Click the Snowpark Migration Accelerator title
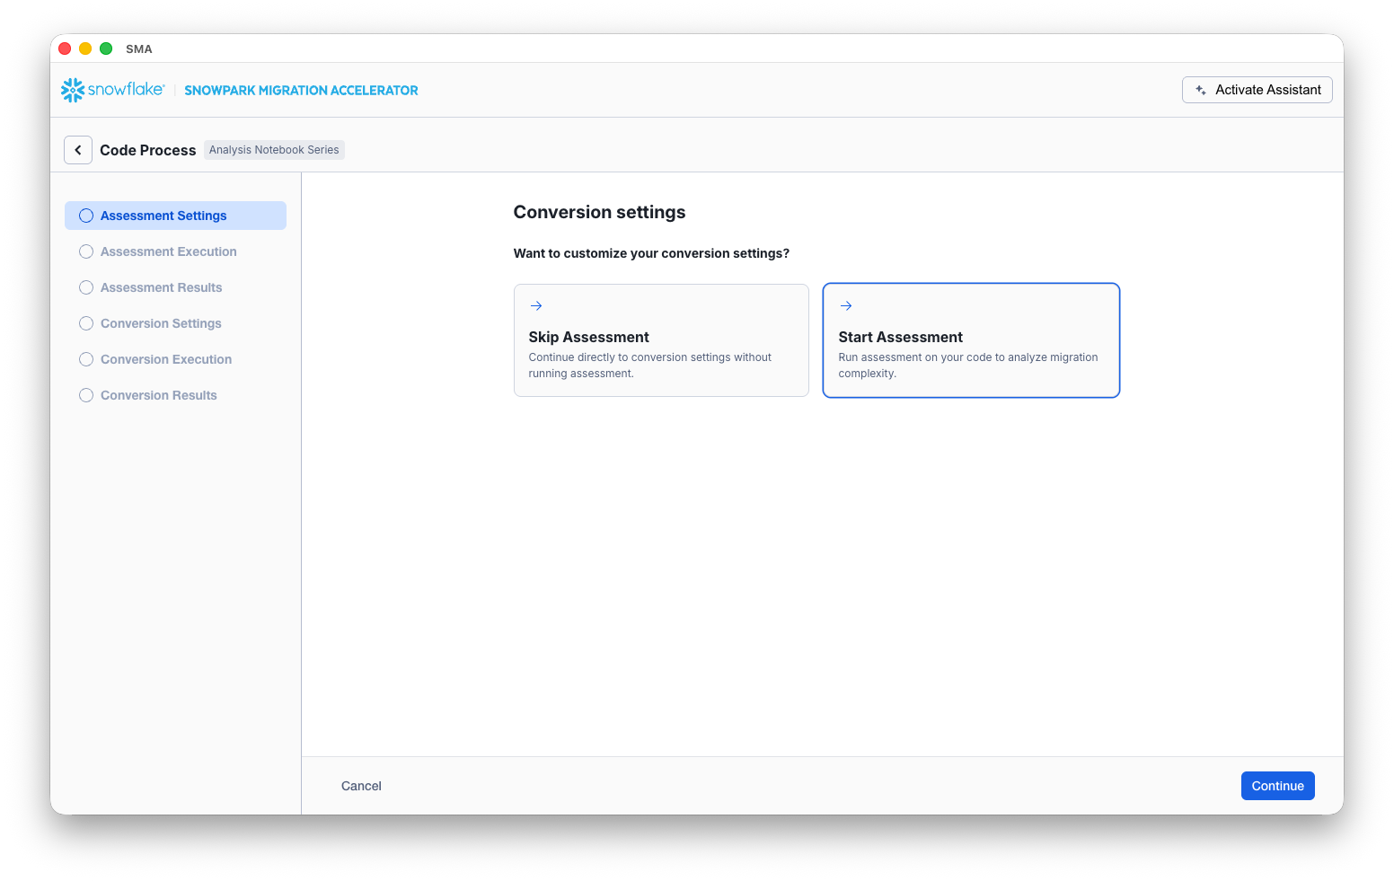 (301, 91)
